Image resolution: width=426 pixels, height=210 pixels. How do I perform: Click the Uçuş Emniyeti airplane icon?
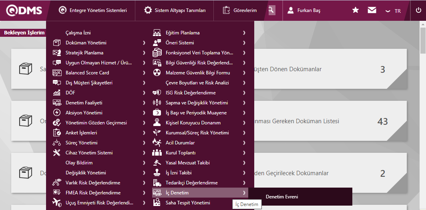tap(57, 202)
